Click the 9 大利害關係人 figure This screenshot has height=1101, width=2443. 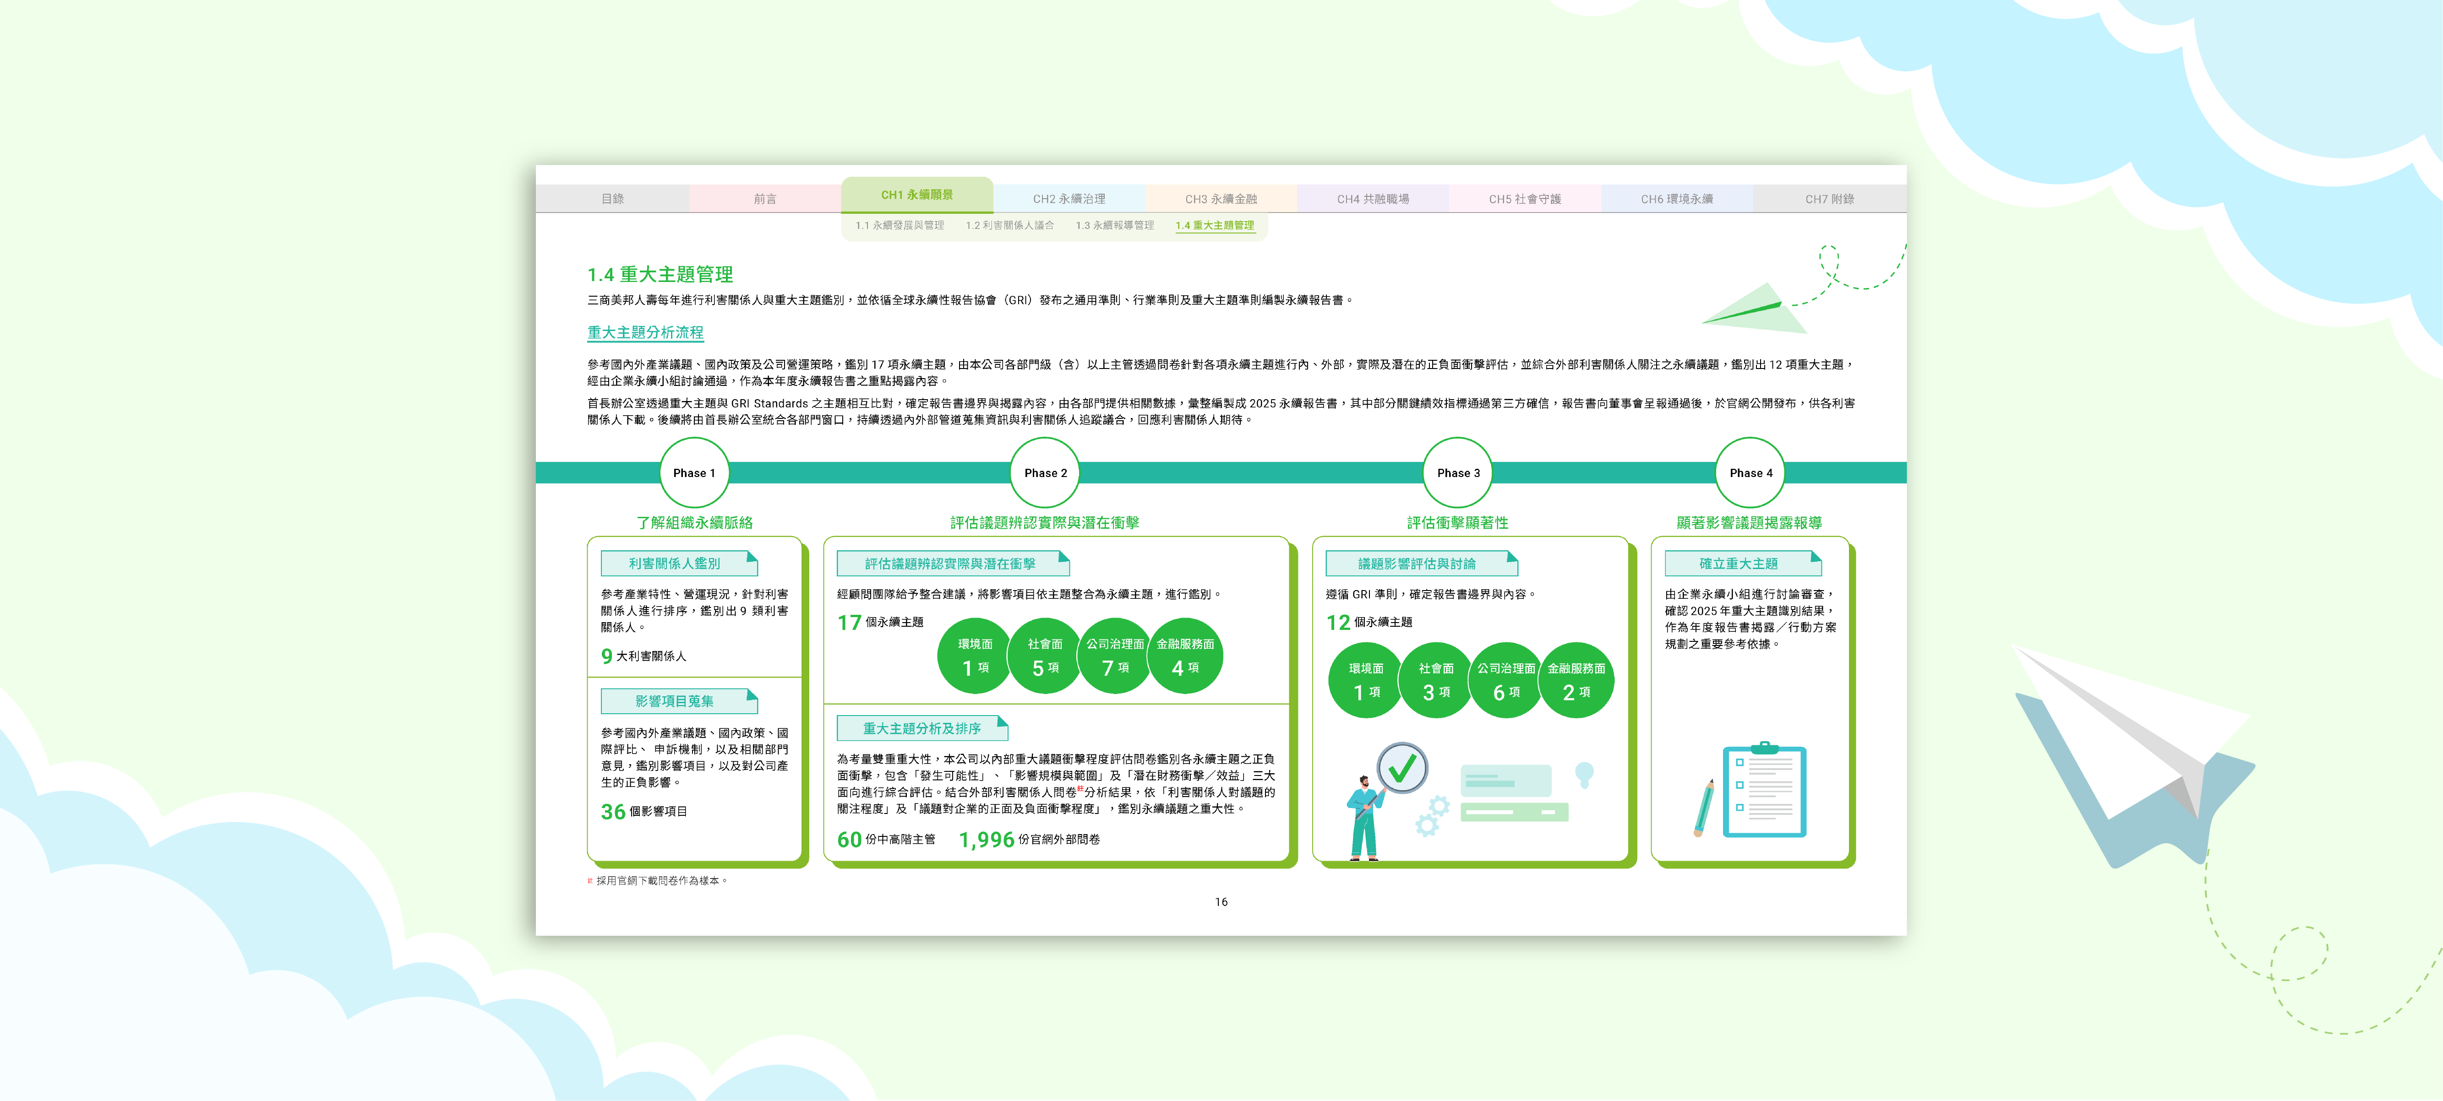click(643, 656)
